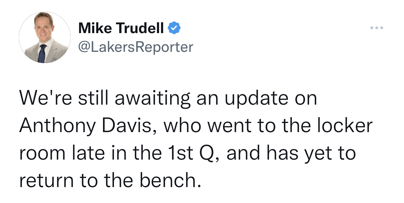Click the display name Mike Trudell
Image resolution: width=404 pixels, height=203 pixels.
click(121, 28)
